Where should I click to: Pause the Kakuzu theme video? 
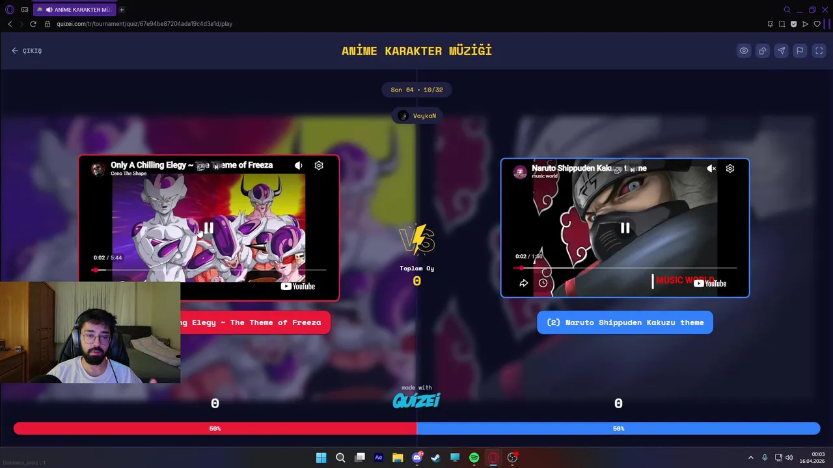click(625, 228)
